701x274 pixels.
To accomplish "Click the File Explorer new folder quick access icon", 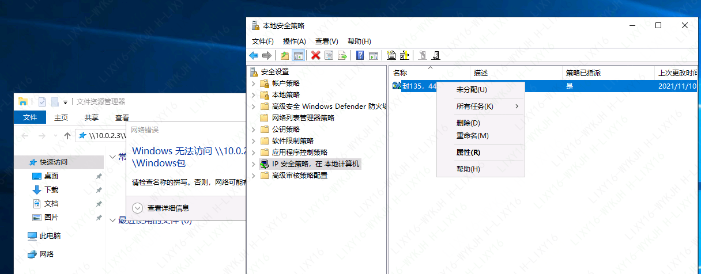I will point(55,101).
